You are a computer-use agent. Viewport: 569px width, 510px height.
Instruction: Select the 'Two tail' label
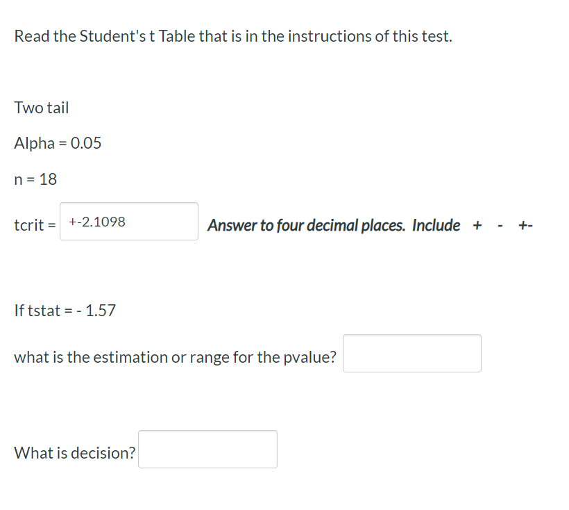[42, 107]
